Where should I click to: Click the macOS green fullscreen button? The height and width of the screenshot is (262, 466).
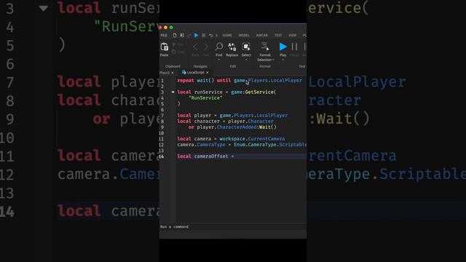click(171, 28)
